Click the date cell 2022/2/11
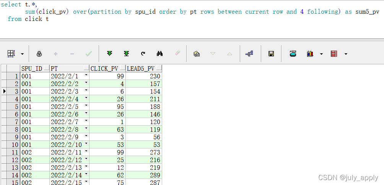Screen dimensions: 384x185 coord(70,152)
